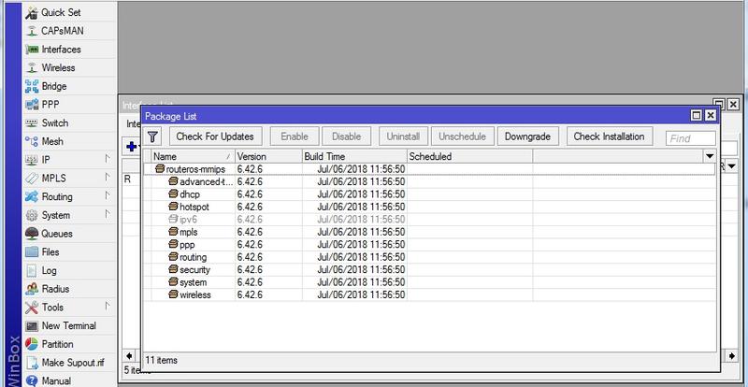Select the wireless package icon
The width and height of the screenshot is (748, 387).
[x=173, y=294]
